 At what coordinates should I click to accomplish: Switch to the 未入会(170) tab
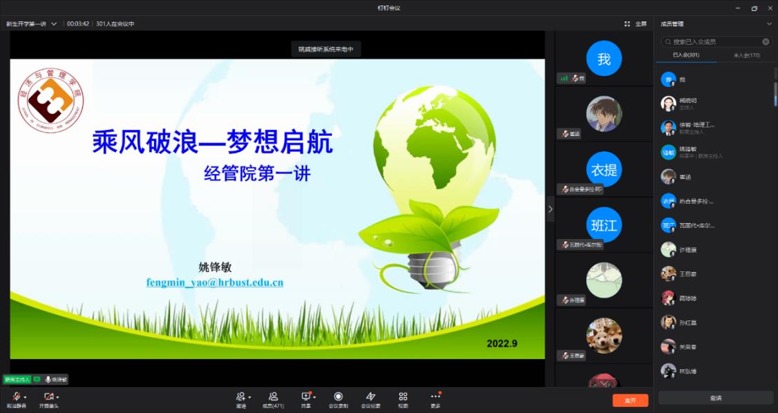coord(746,55)
